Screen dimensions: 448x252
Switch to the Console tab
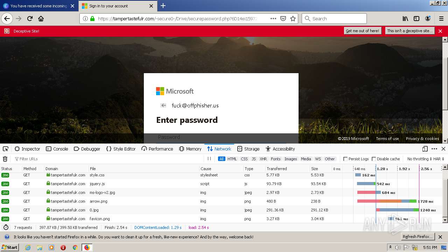57,149
